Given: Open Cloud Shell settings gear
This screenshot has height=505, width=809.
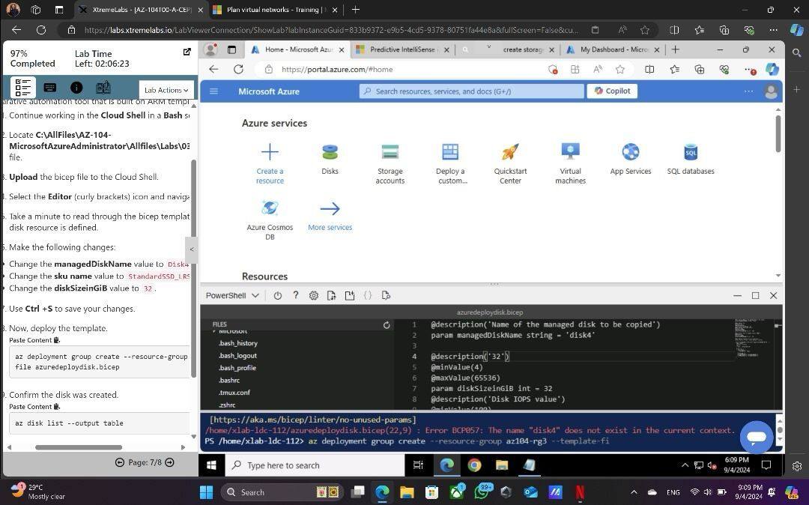Looking at the screenshot, I should (314, 295).
